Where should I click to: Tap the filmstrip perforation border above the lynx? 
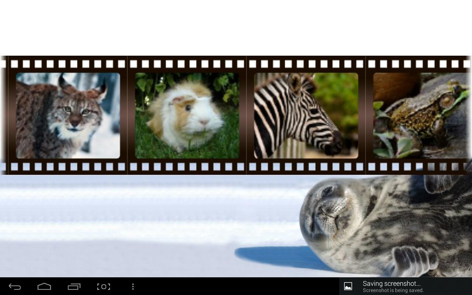tap(68, 63)
